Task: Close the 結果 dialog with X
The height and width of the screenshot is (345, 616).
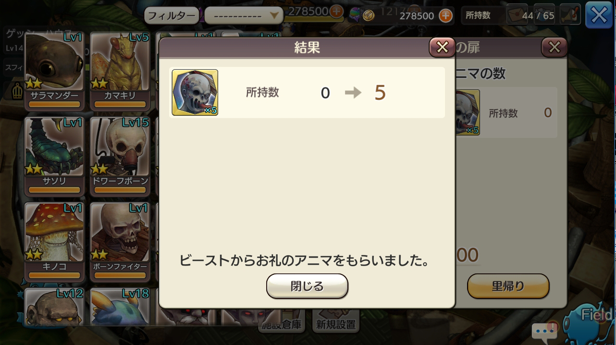Action: click(x=442, y=47)
